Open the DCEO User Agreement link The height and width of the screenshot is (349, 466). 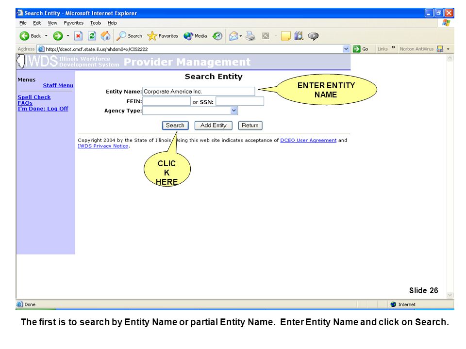coord(309,140)
